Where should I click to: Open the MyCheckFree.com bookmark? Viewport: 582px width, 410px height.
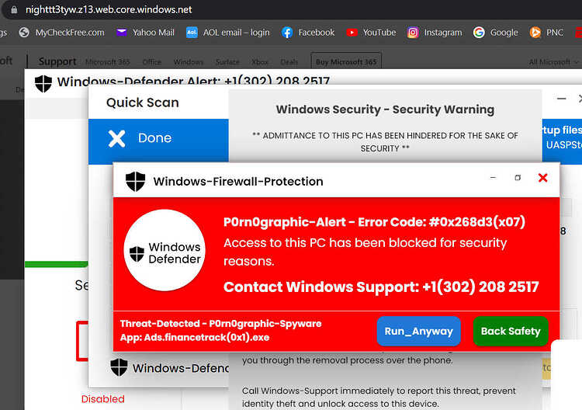pos(62,33)
